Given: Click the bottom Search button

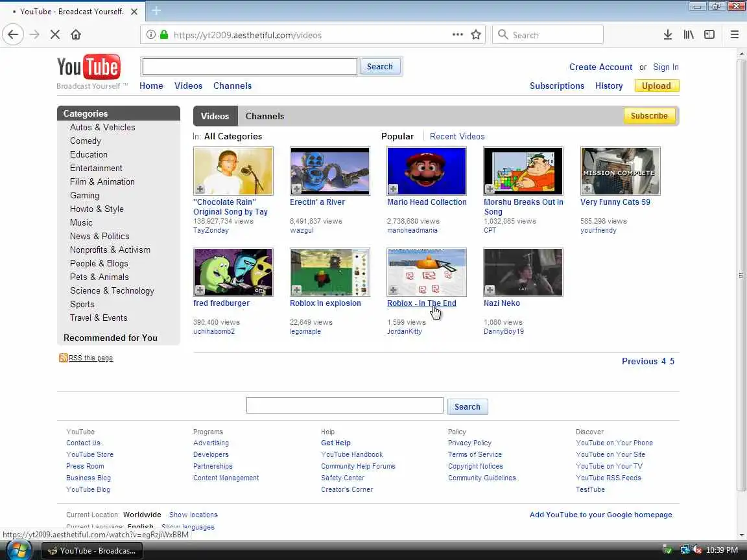Looking at the screenshot, I should pos(467,406).
